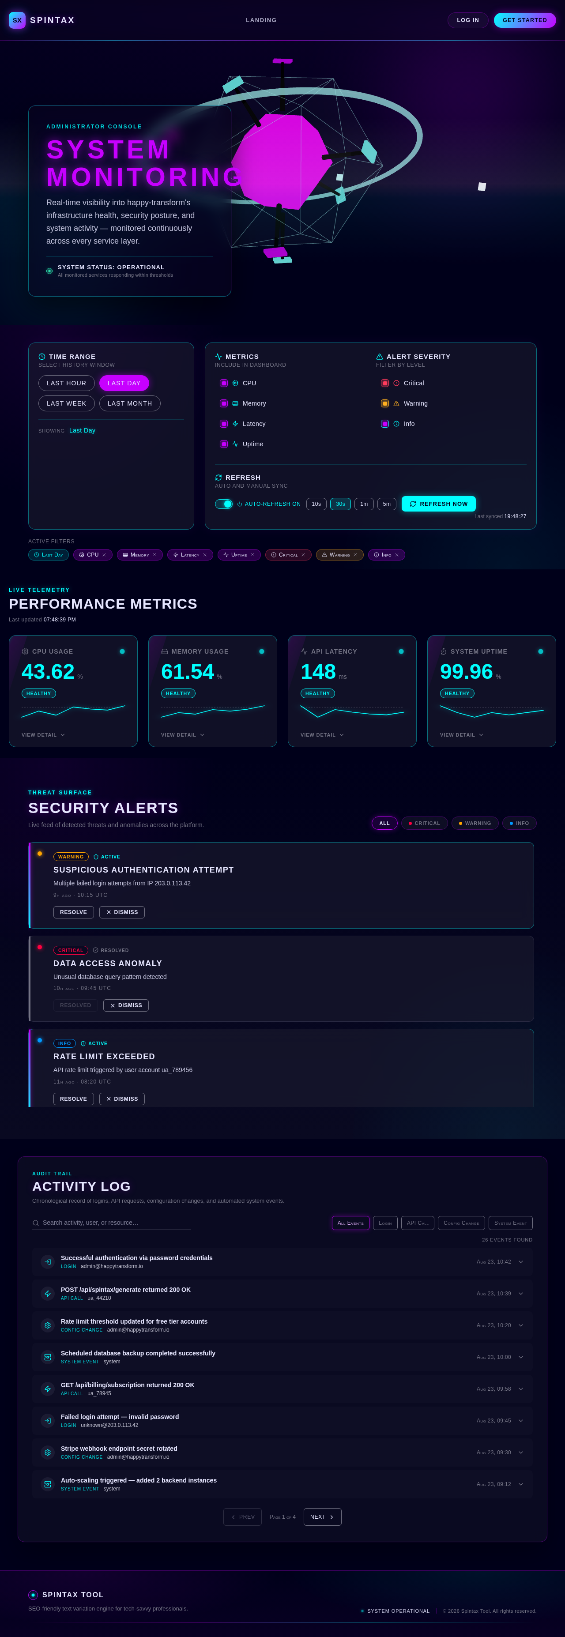Toggle the Uptime metric checkbox
The width and height of the screenshot is (565, 1637).
click(x=224, y=444)
